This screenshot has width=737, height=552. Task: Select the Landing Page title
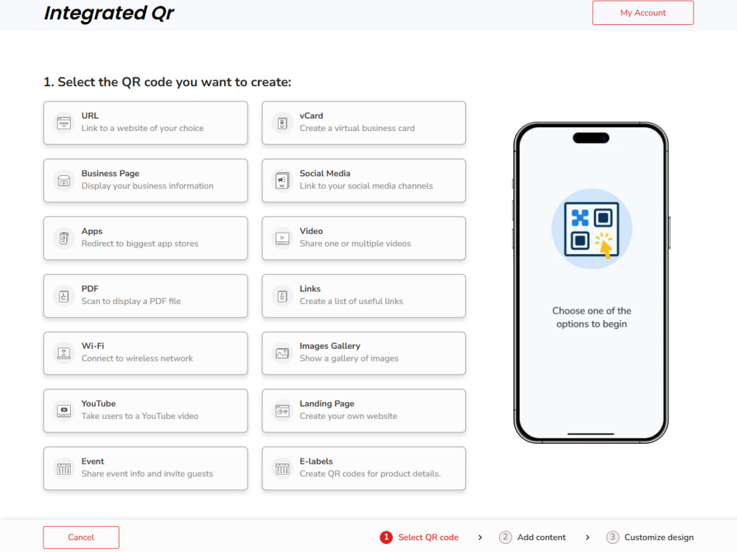point(326,403)
